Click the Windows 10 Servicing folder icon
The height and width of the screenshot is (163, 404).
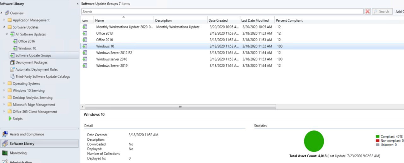coord(9,90)
